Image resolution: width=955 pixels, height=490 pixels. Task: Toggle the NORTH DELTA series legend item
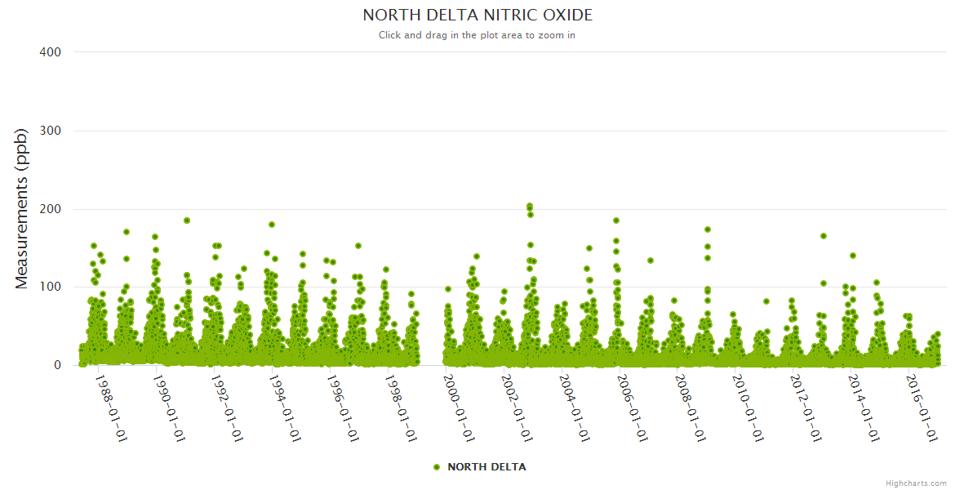(486, 467)
